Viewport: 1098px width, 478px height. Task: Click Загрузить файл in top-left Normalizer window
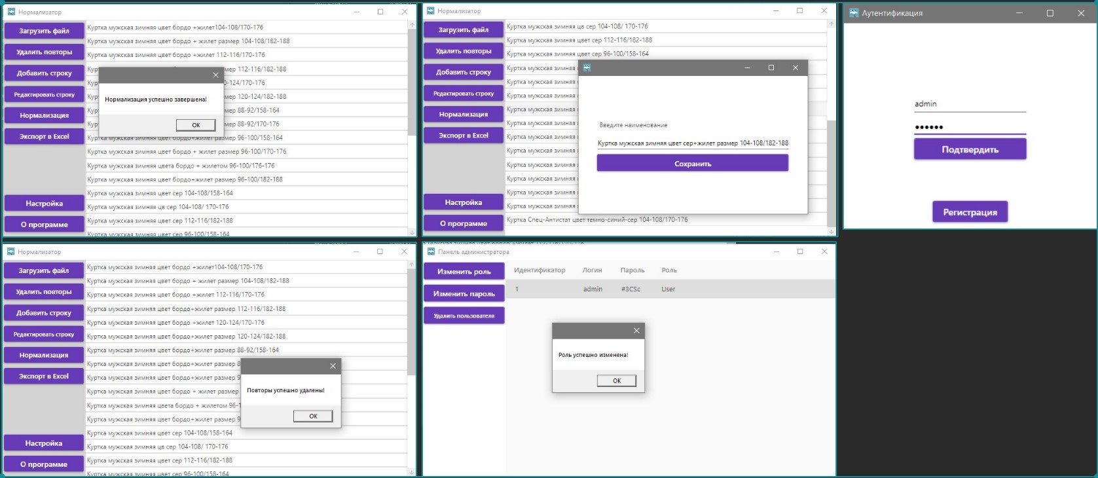click(45, 31)
